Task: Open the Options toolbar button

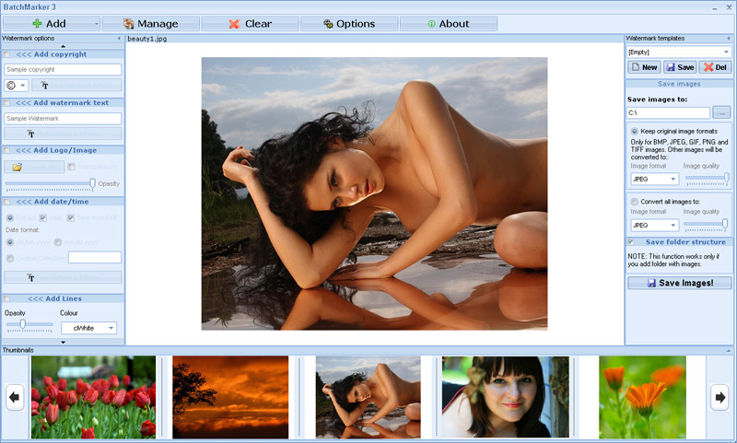Action: coord(349,24)
